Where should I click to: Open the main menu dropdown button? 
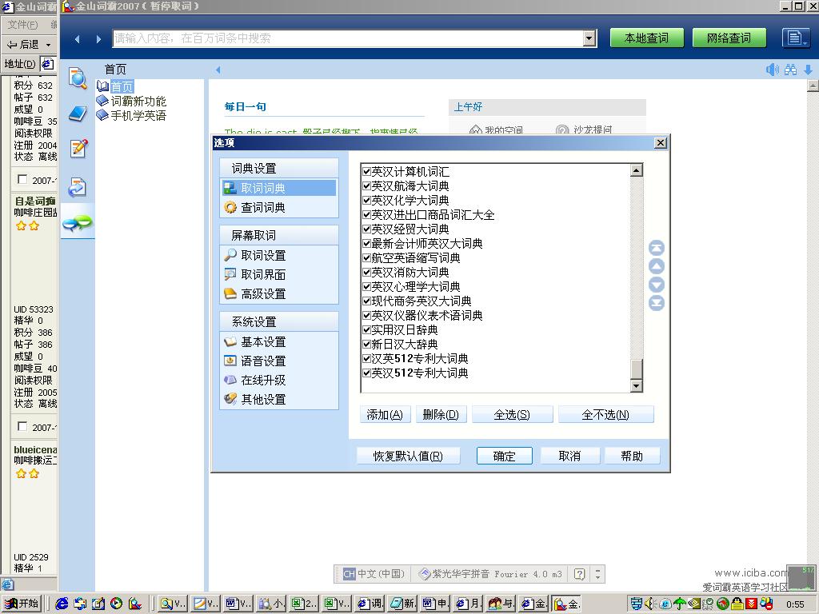[x=794, y=38]
